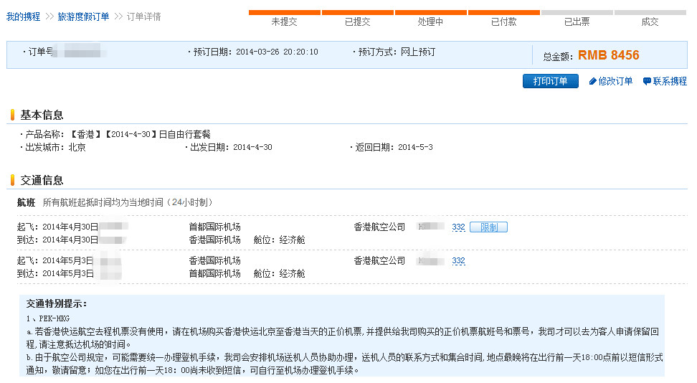Open the 332 aircraft link for the April 30 flight
The height and width of the screenshot is (383, 697).
(458, 227)
